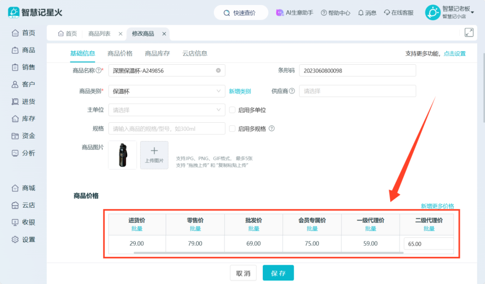This screenshot has width=485, height=284.
Task: Click the 新增类别 link
Action: (x=240, y=91)
